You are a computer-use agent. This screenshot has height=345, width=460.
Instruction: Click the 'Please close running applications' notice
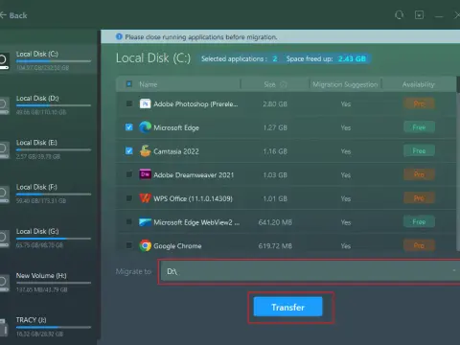pyautogui.click(x=201, y=37)
